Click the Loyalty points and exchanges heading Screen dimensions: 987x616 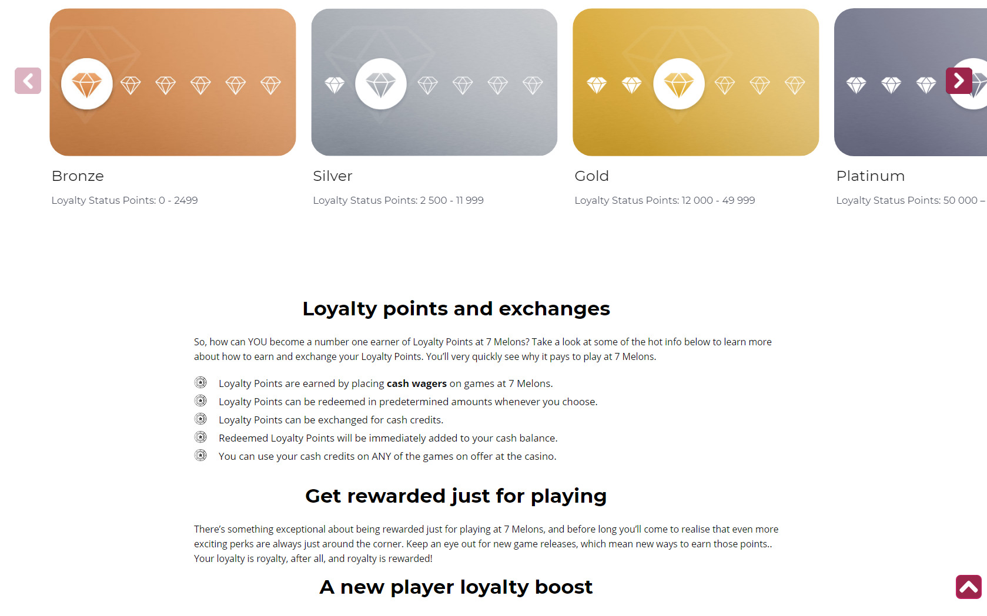(456, 309)
